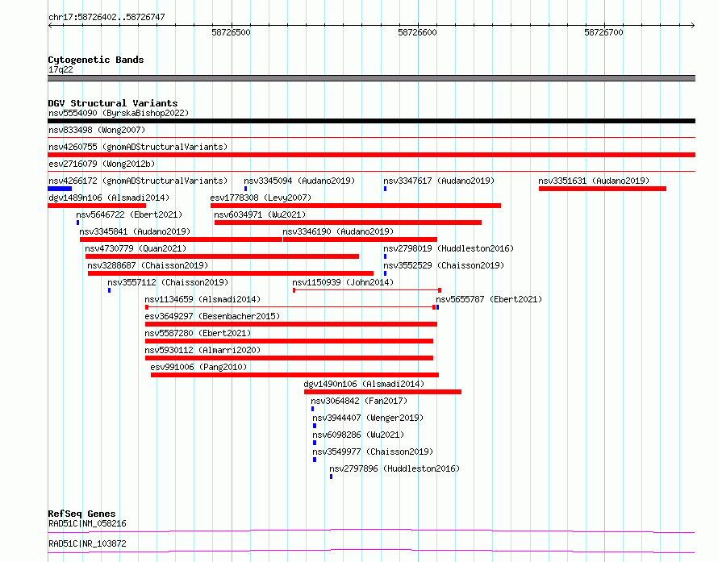718x562 pixels.
Task: Click the red nsv6034971 bar
Action: tap(348, 223)
